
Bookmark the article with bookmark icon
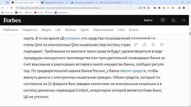coord(153,45)
